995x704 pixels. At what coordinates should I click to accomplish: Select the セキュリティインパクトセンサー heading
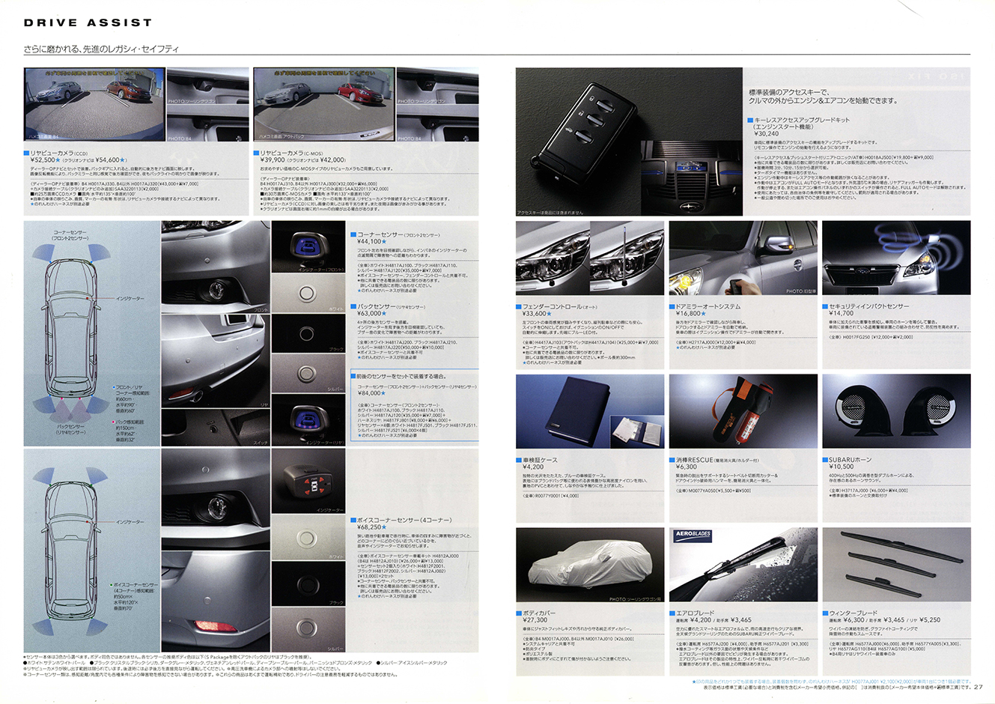coord(869,306)
